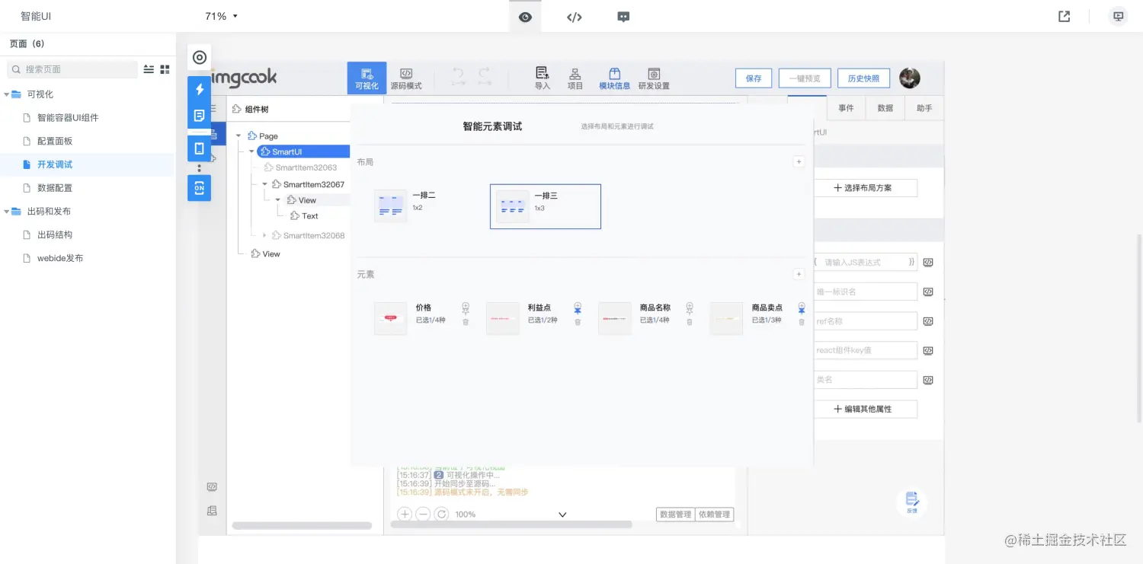Select the lightning icon in blue sidebar
Image resolution: width=1143 pixels, height=564 pixels.
[x=199, y=90]
